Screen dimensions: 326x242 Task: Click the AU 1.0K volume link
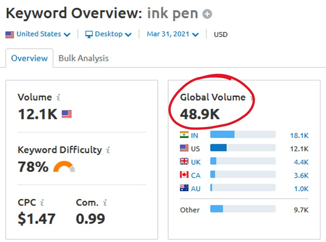point(301,189)
